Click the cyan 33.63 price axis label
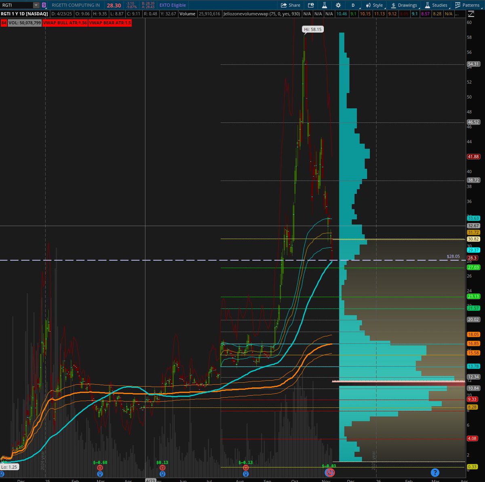The width and height of the screenshot is (485, 482). [473, 218]
